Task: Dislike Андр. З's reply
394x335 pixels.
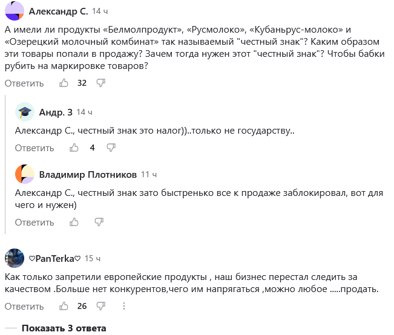Action: coord(111,148)
